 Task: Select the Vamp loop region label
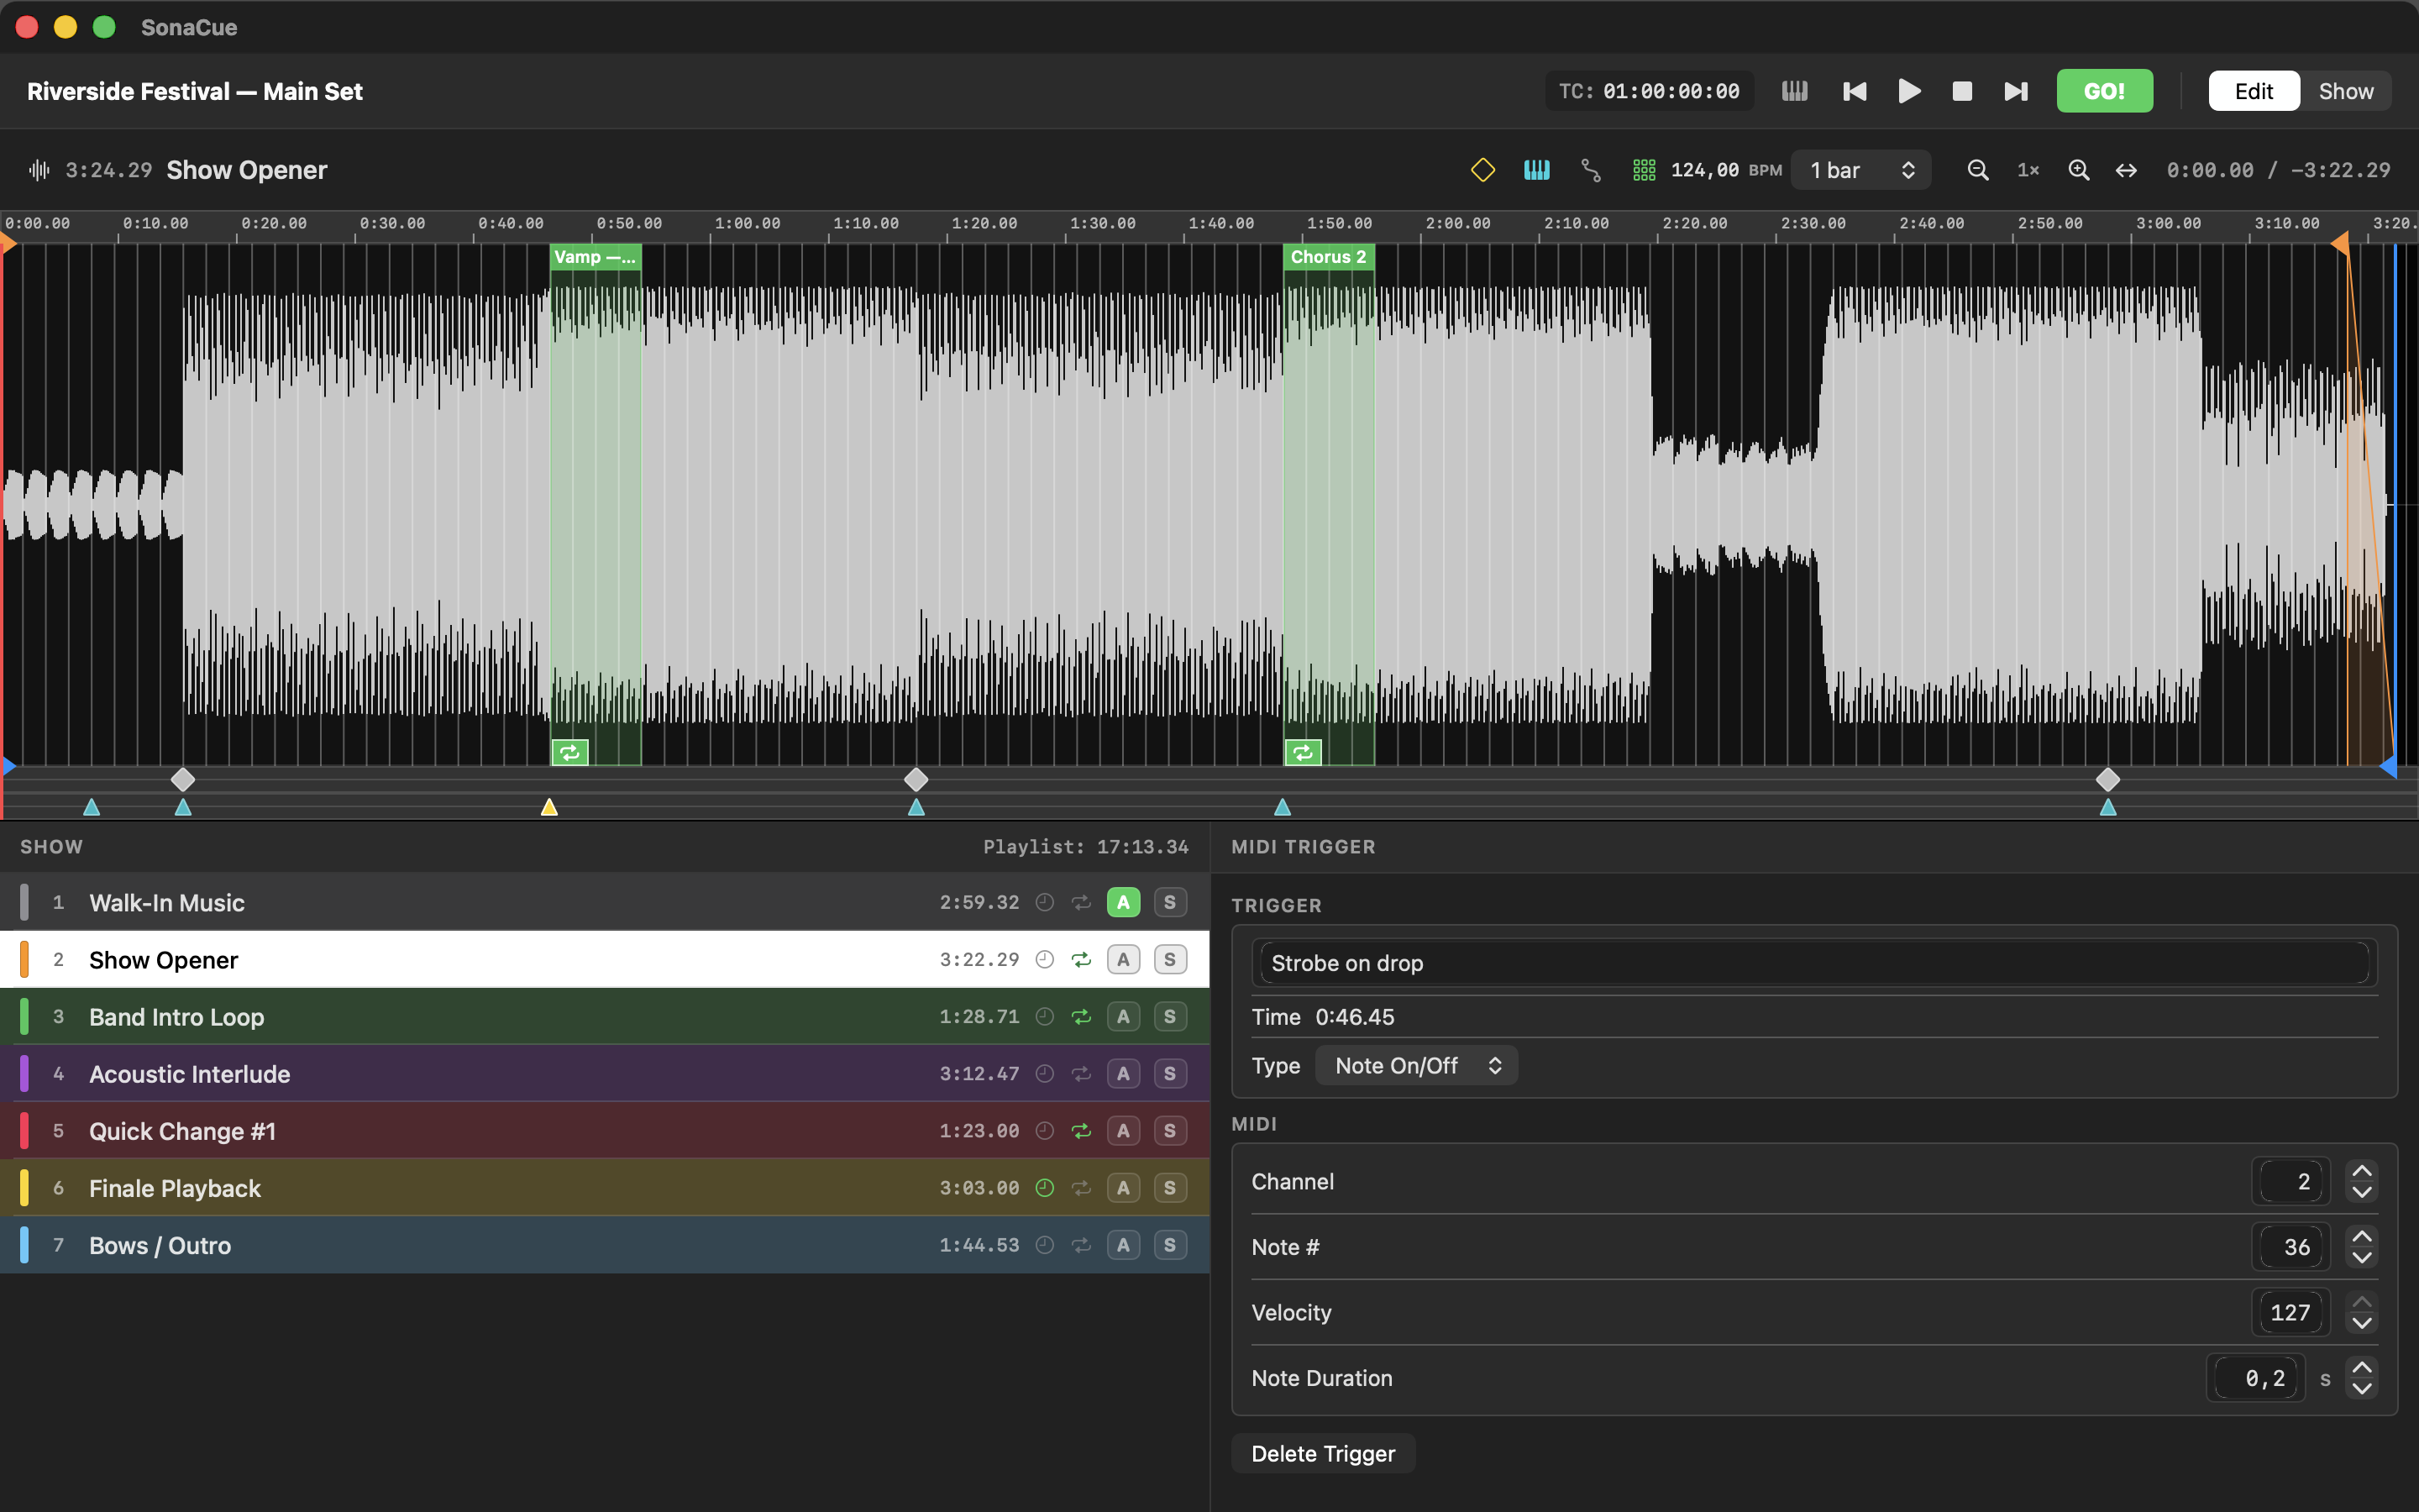point(595,257)
